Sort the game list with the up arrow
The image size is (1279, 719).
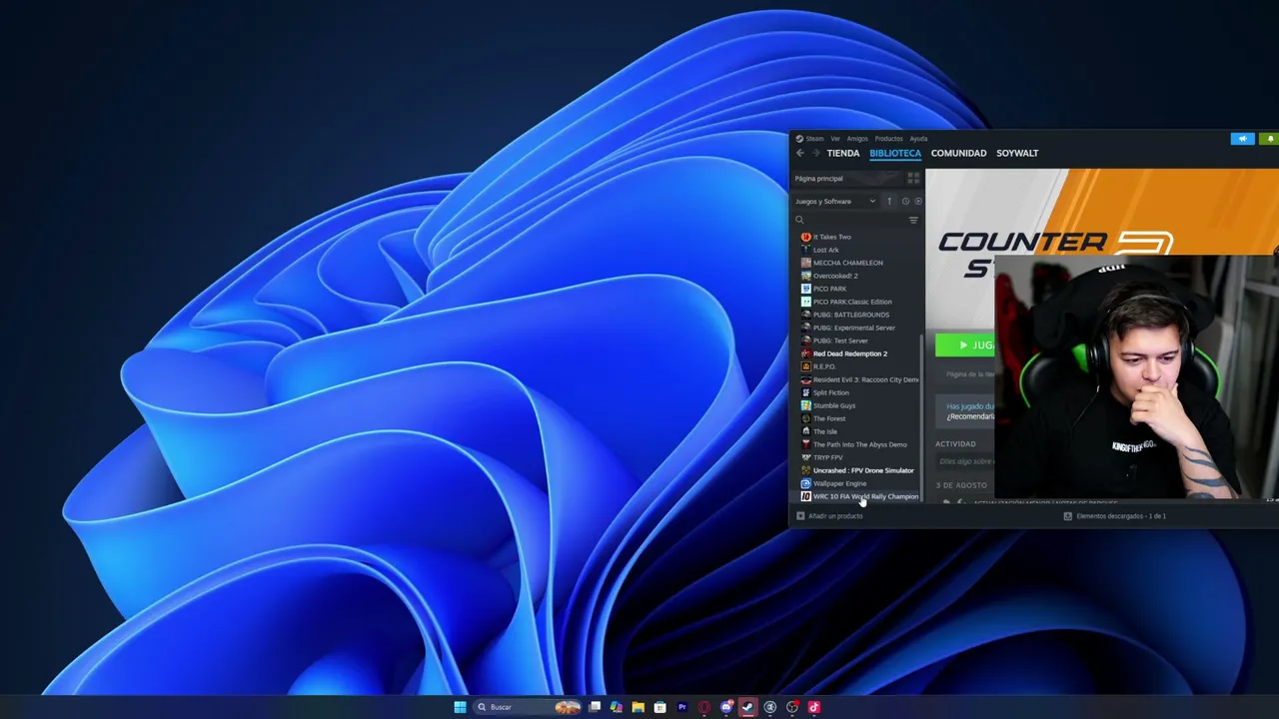(x=889, y=201)
